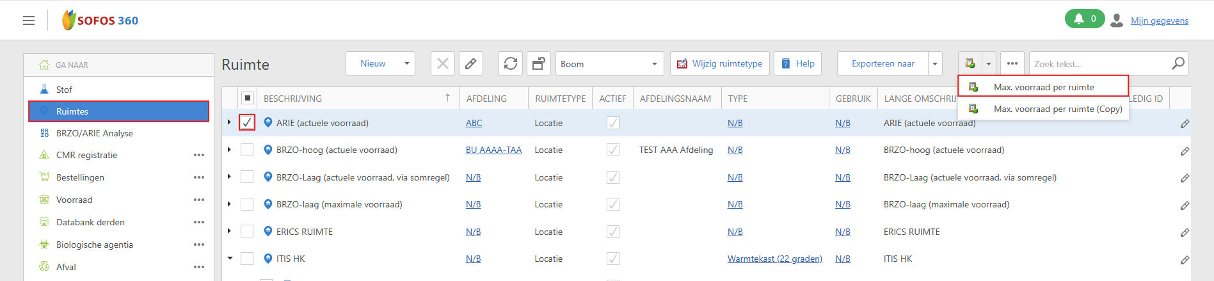Edit the ERICS RUIMTE row with pencil

pos(1185,232)
